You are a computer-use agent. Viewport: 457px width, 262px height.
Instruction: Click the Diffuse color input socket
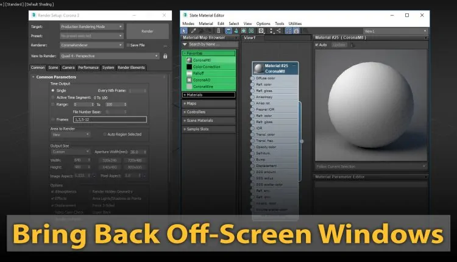pyautogui.click(x=252, y=79)
